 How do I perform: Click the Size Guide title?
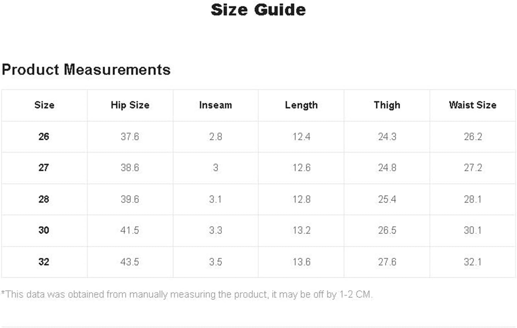coord(258,10)
